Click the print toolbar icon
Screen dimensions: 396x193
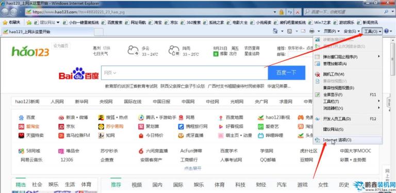click(312, 31)
